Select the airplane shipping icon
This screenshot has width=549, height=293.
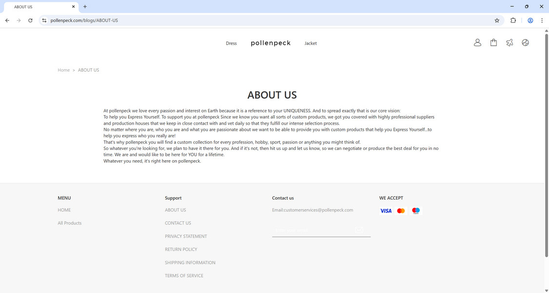point(510,42)
